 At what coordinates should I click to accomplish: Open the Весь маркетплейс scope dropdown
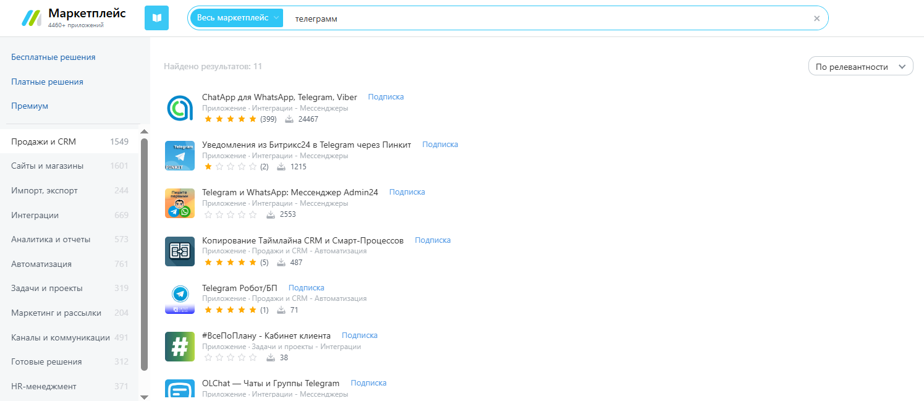[237, 18]
